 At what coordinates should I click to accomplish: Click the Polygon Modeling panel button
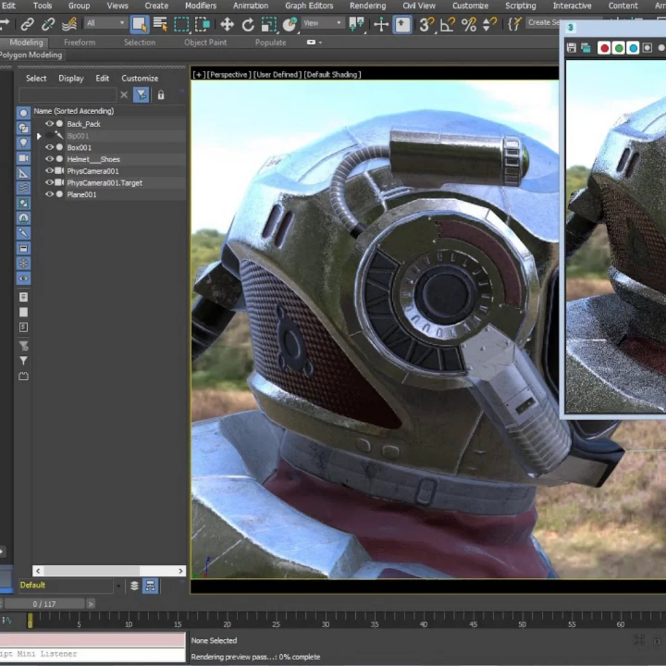[31, 55]
